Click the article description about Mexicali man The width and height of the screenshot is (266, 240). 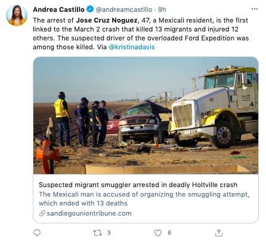144,198
